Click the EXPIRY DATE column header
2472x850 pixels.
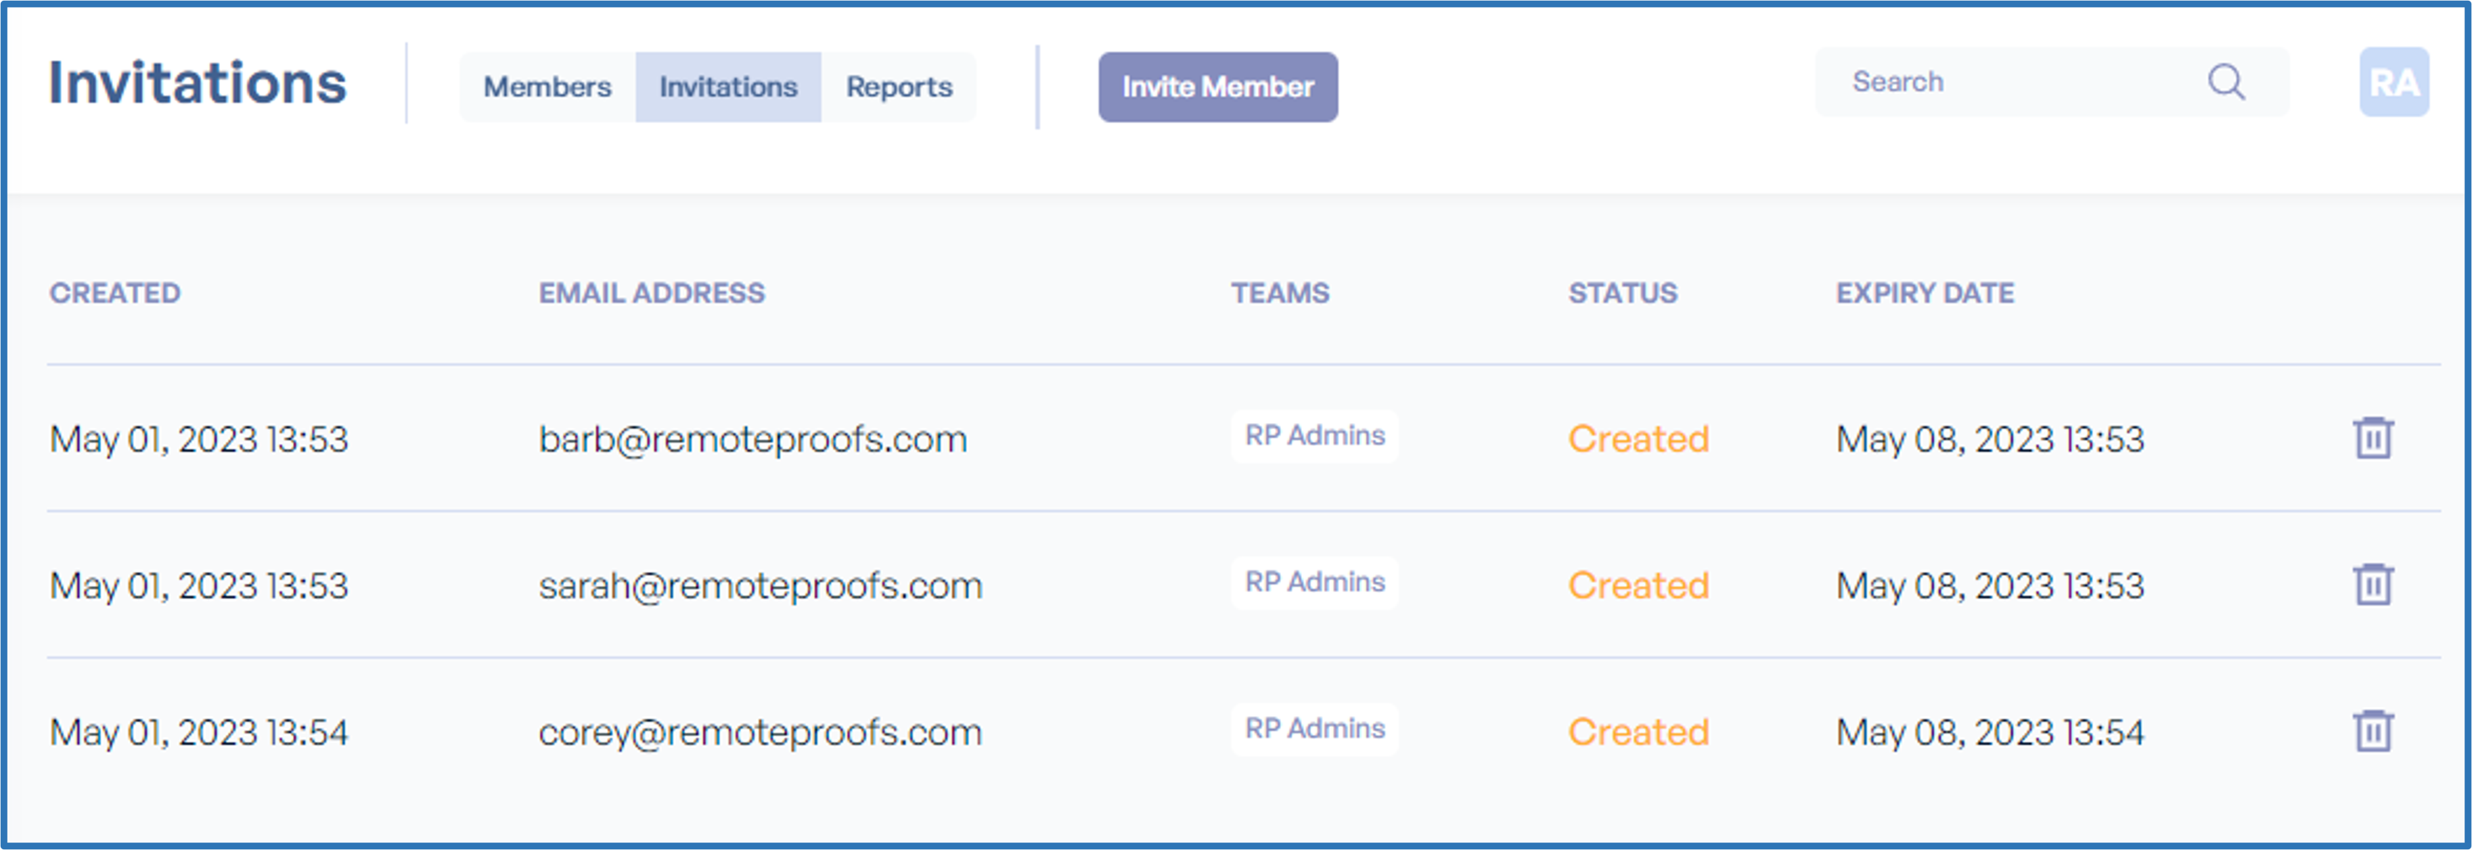pyautogui.click(x=1925, y=292)
